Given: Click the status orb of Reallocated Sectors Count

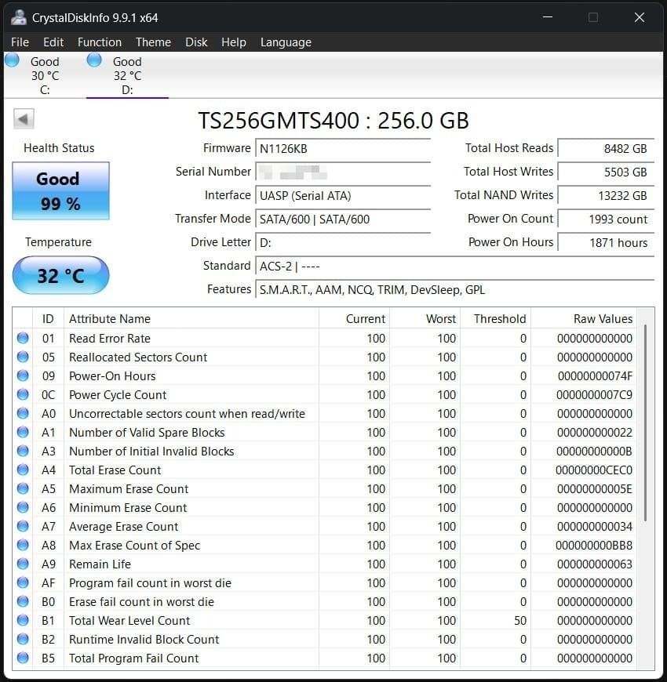Looking at the screenshot, I should coord(23,357).
